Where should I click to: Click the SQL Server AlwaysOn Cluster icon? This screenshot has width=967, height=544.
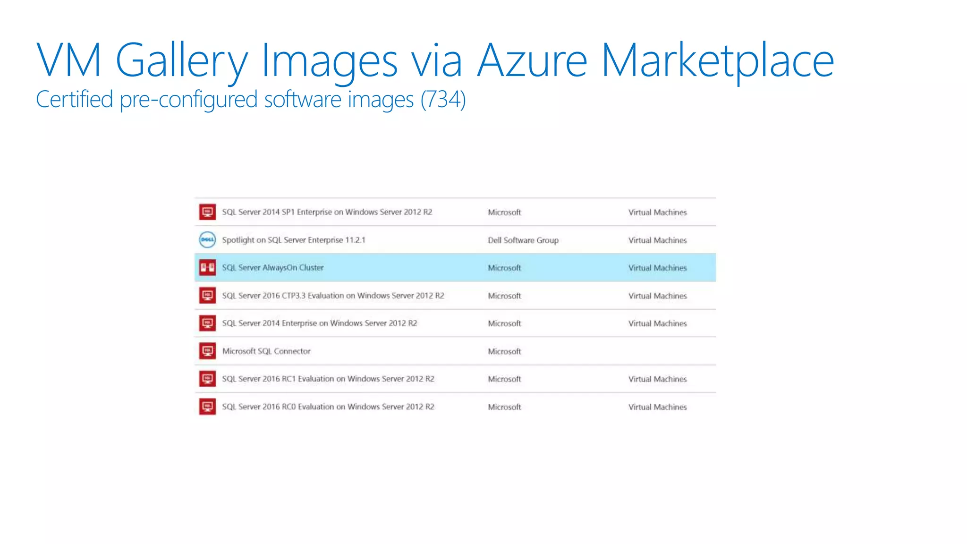[x=207, y=268]
